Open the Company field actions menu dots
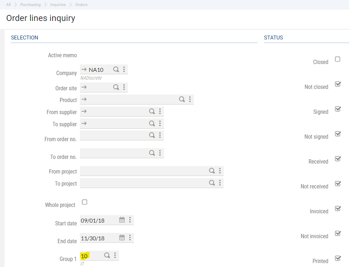The width and height of the screenshot is (349, 267). coord(124,69)
